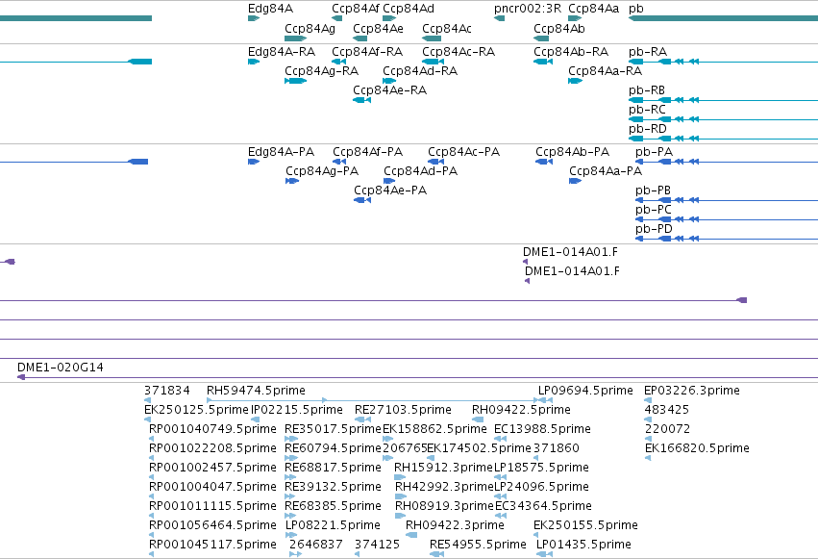Click the Ccp84Ad-PA protein
The width and height of the screenshot is (818, 559).
click(389, 181)
